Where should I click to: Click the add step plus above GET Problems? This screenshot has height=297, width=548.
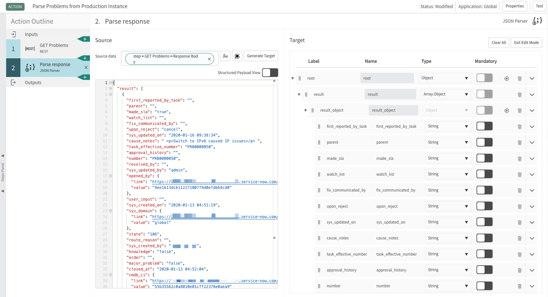pos(85,39)
